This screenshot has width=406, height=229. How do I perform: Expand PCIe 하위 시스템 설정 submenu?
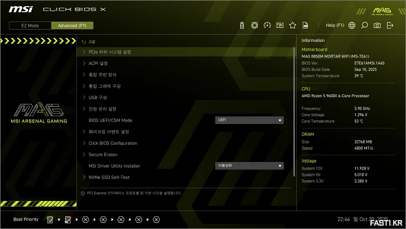pyautogui.click(x=185, y=52)
